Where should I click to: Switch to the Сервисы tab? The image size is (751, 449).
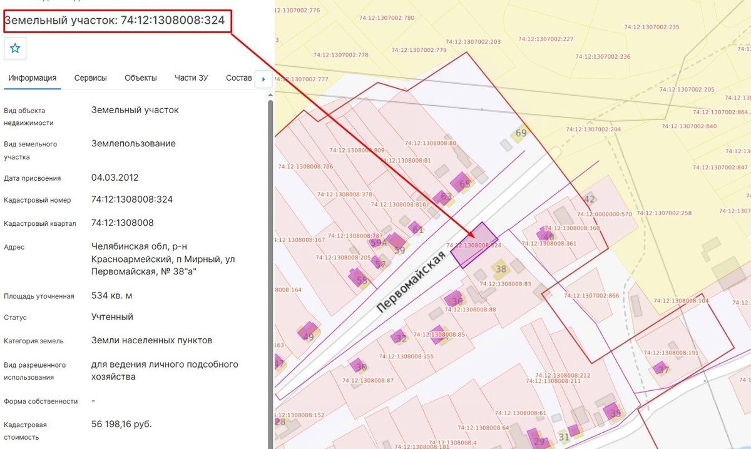point(91,78)
